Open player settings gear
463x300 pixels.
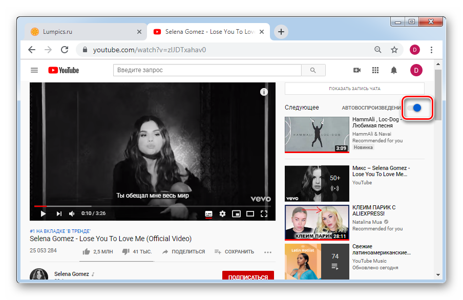222,213
